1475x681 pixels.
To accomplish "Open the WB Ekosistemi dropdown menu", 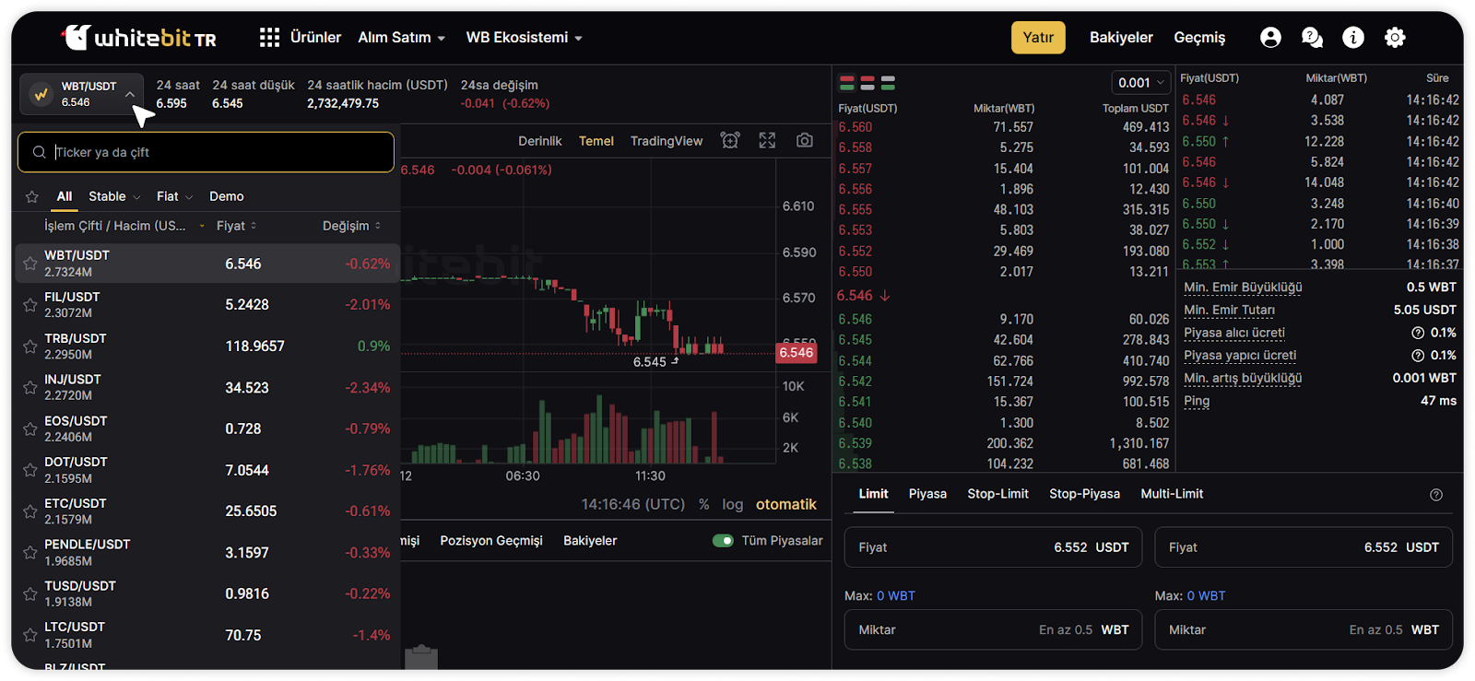I will point(524,38).
